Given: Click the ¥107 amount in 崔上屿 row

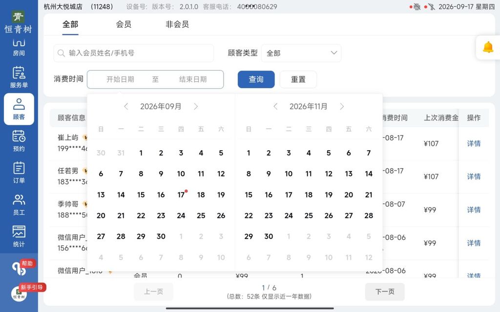Looking at the screenshot, I should click(x=431, y=144).
